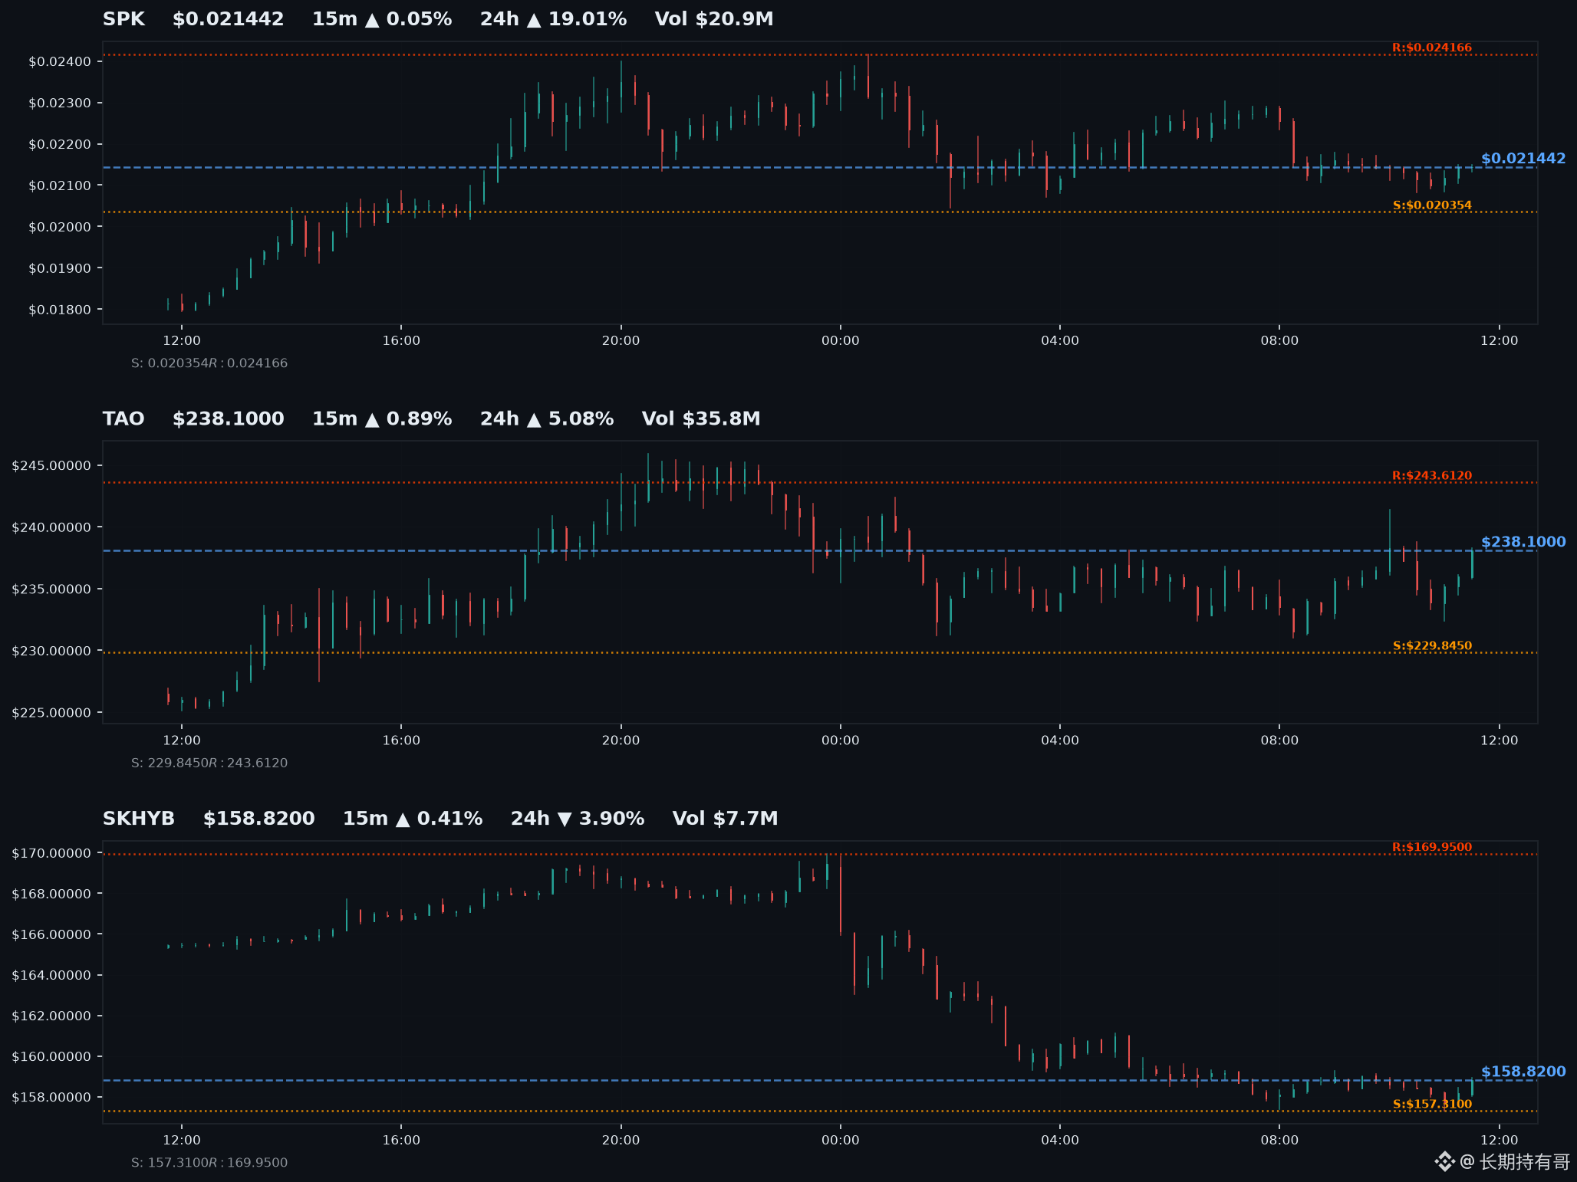The width and height of the screenshot is (1577, 1182).
Task: Click the $158.00000 axis tick
Action: tap(51, 1097)
